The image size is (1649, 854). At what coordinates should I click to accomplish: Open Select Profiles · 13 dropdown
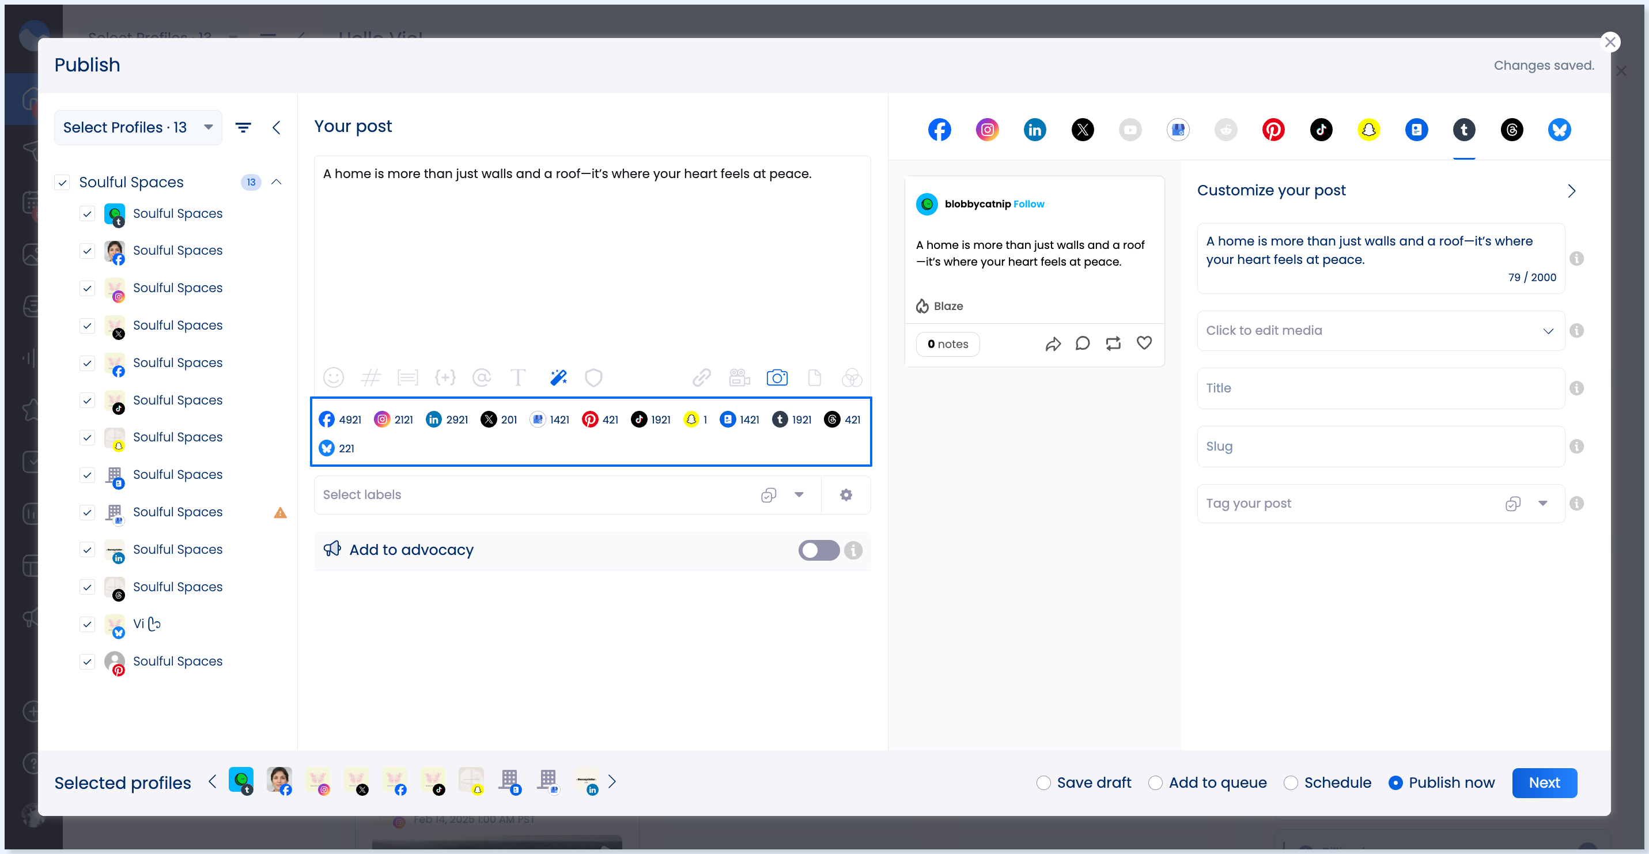[x=138, y=127]
